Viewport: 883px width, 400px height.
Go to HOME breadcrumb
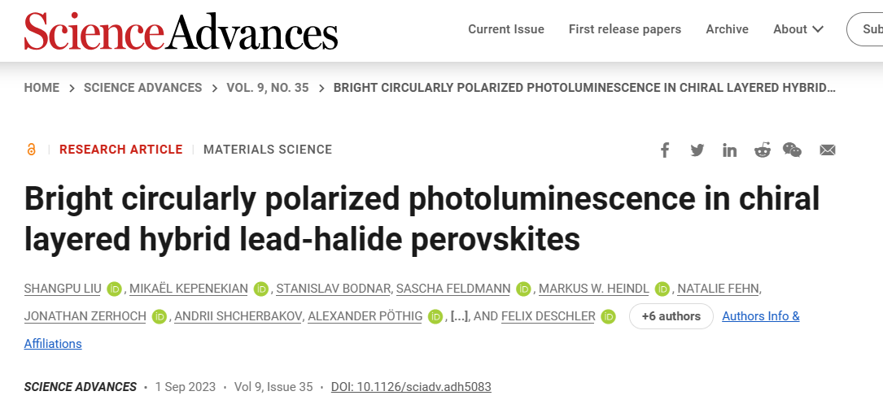[42, 88]
